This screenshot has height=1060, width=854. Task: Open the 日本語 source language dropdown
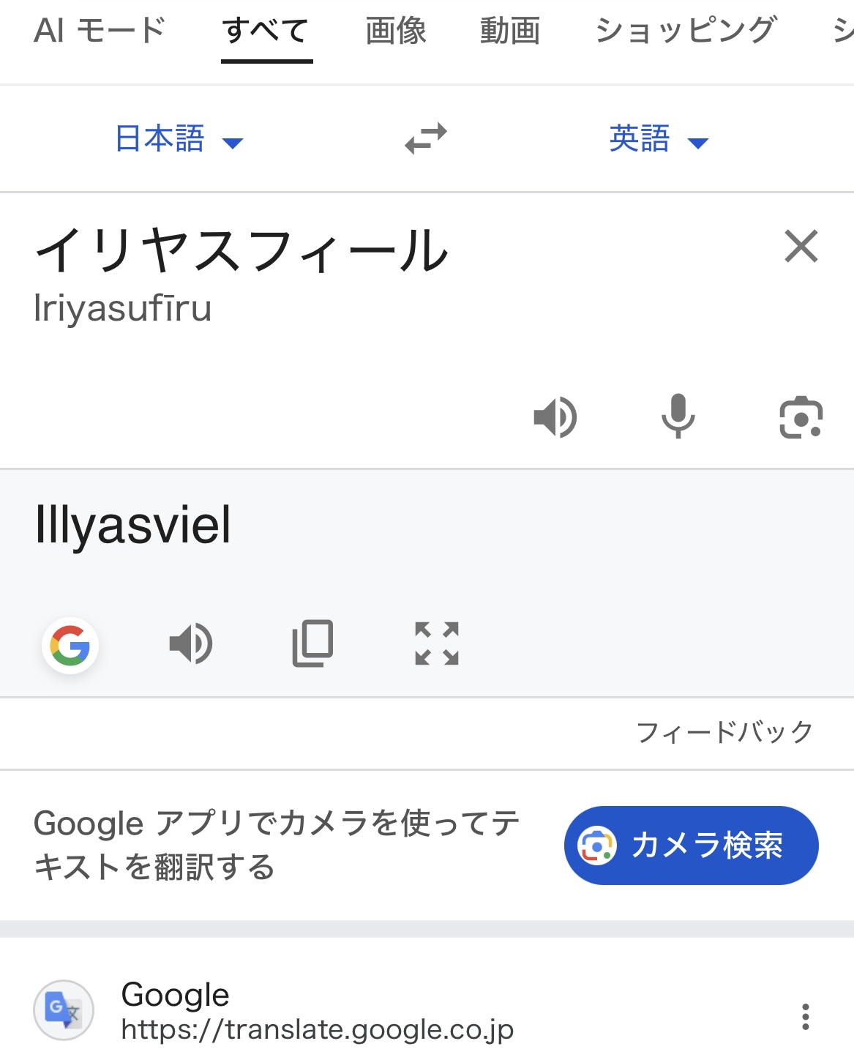[179, 139]
